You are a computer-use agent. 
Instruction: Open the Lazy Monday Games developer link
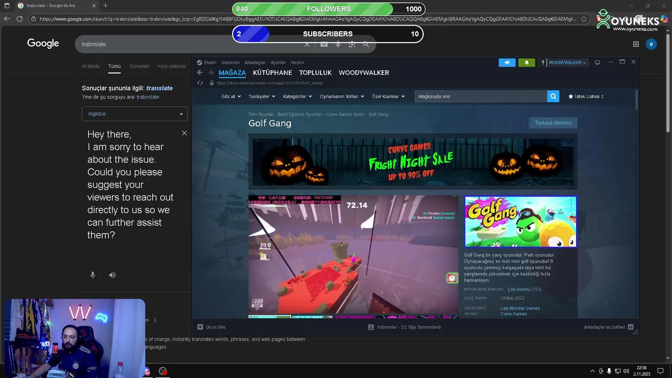pyautogui.click(x=520, y=308)
